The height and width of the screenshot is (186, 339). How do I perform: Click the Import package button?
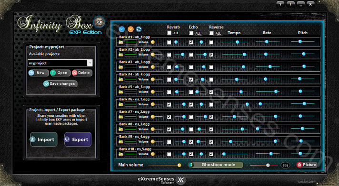[x=44, y=139]
